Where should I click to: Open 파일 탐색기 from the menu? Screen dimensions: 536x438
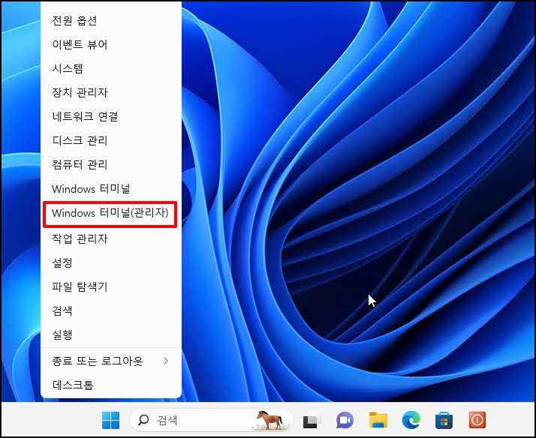pyautogui.click(x=111, y=286)
